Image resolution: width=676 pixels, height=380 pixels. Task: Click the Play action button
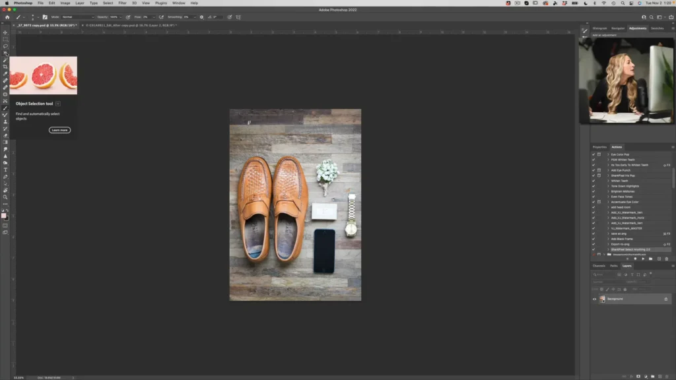(x=643, y=259)
